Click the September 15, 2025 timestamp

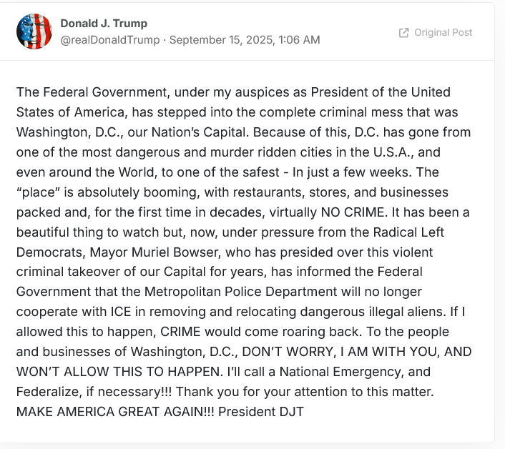pos(245,40)
